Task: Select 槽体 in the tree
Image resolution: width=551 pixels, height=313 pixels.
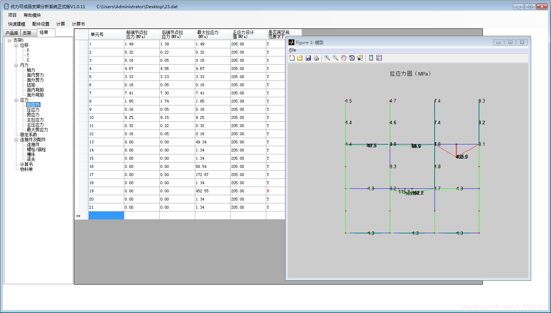Action: point(31,155)
